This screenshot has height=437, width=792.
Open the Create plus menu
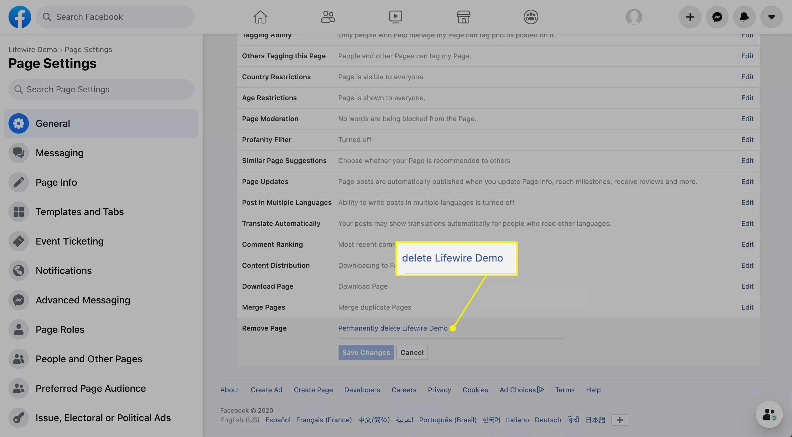(690, 17)
